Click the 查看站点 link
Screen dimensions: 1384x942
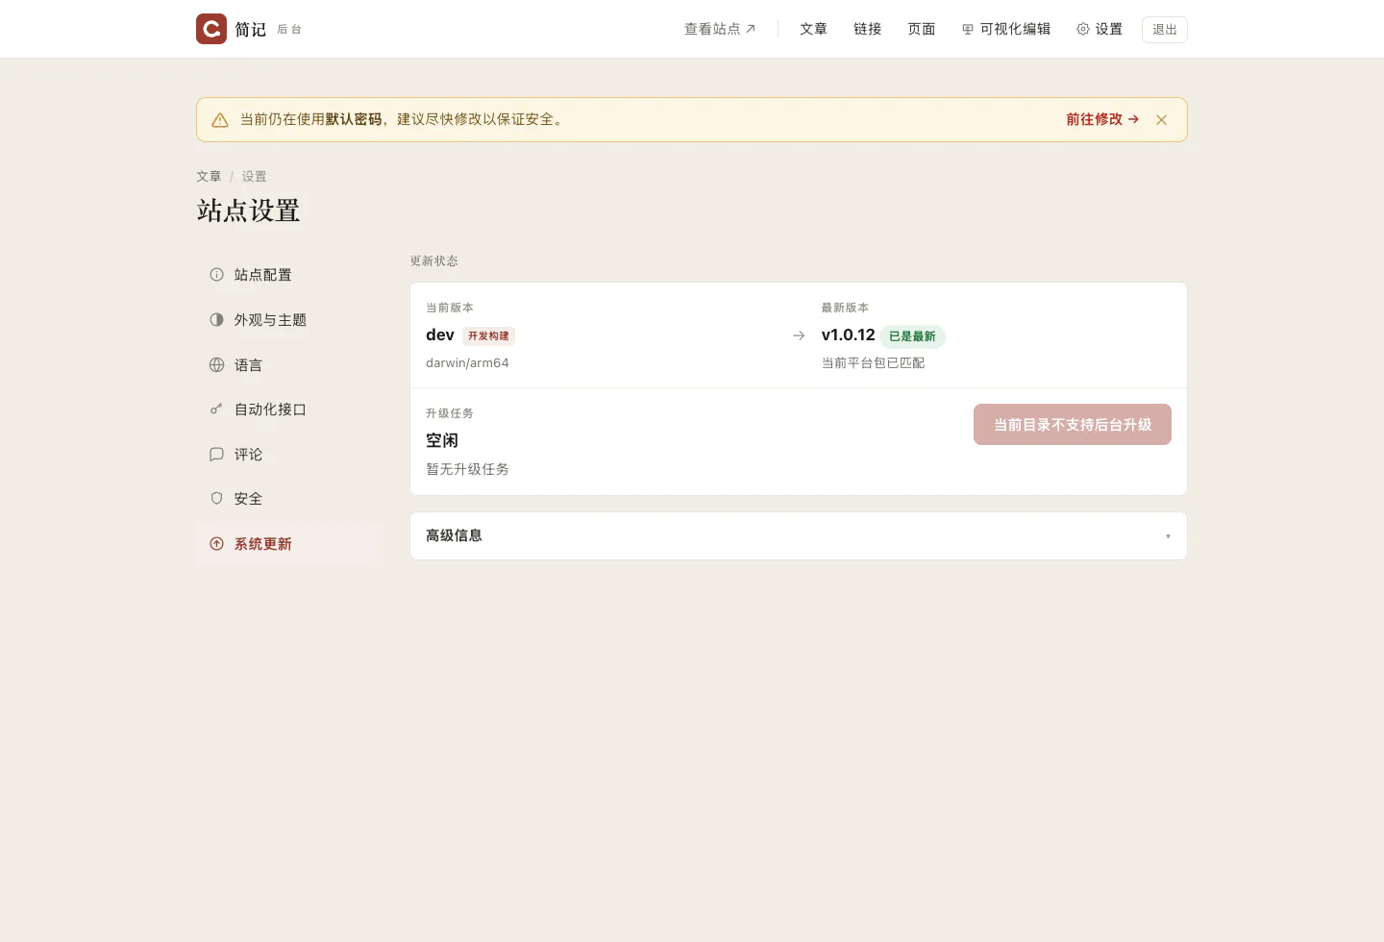(x=720, y=30)
